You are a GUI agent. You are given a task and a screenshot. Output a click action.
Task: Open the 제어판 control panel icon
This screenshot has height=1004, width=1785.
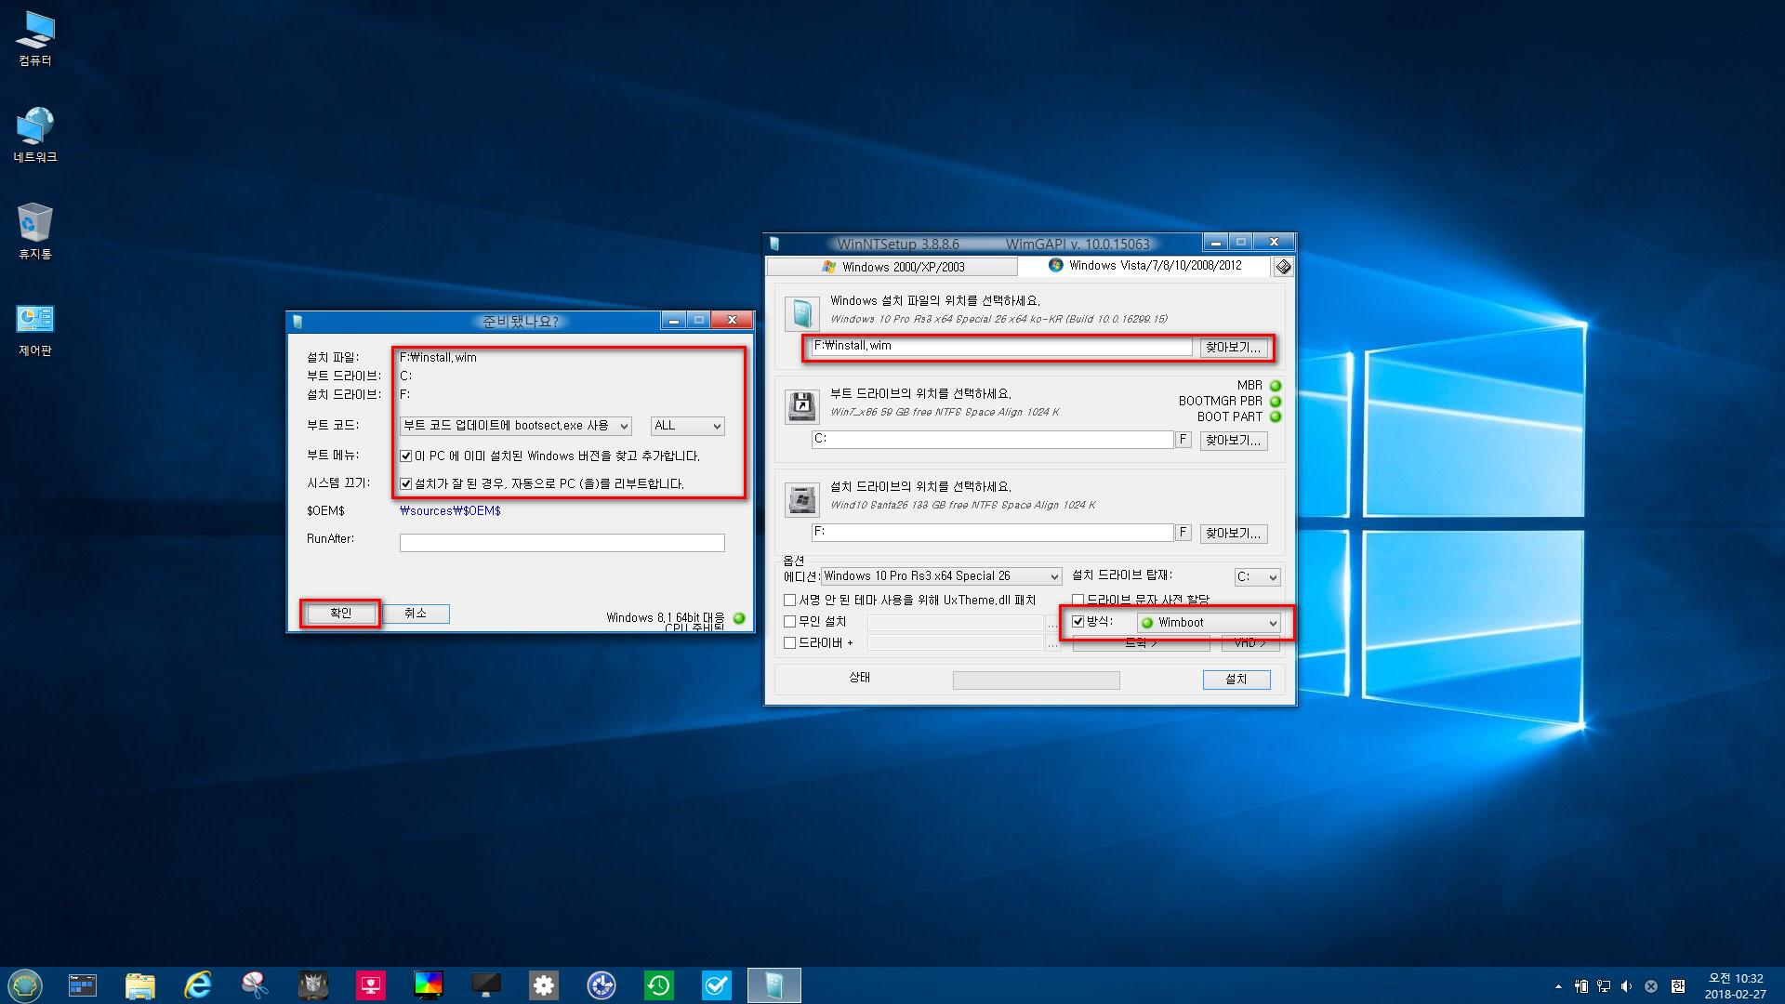point(35,329)
